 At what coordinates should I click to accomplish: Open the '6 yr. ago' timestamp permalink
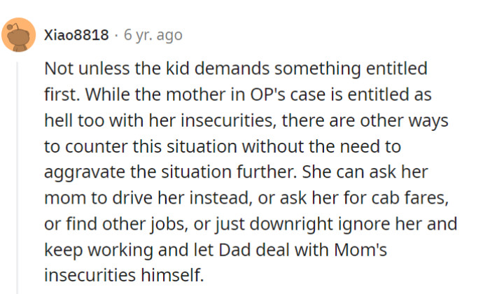point(153,35)
